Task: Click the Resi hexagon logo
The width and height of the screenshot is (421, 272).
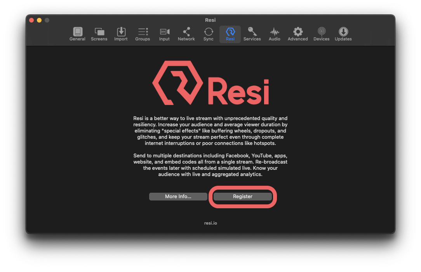Action: point(177,82)
